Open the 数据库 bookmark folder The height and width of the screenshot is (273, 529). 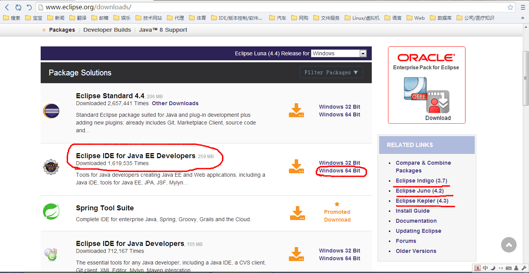tap(440, 18)
